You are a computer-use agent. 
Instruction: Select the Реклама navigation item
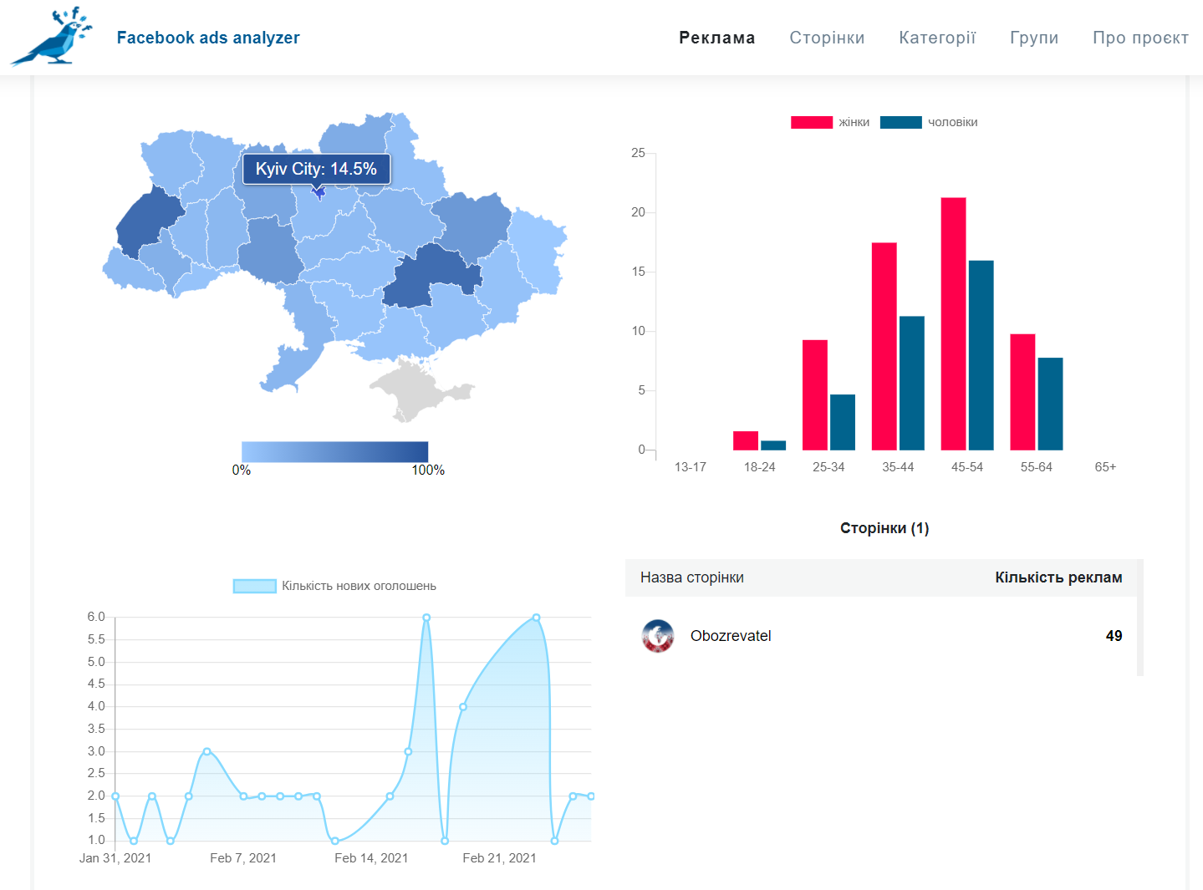716,38
